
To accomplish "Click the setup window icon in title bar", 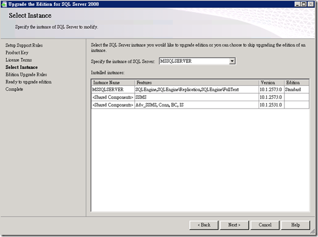I will coord(5,4).
